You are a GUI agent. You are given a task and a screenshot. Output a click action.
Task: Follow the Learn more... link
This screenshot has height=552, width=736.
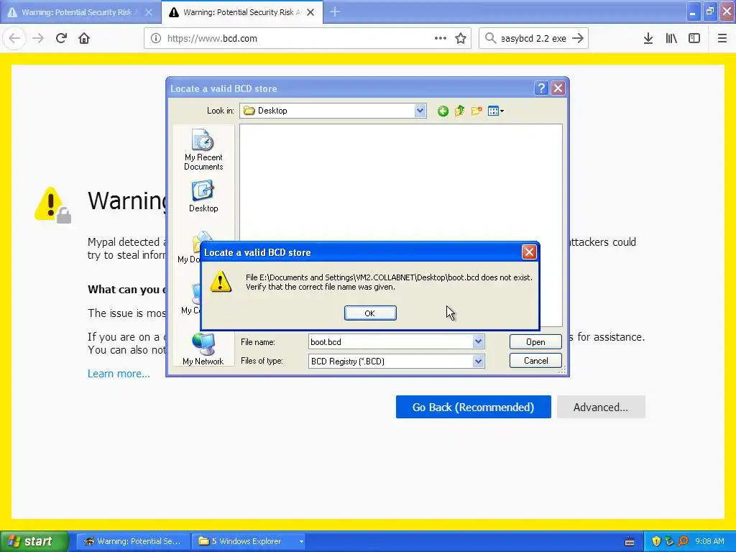tap(119, 374)
